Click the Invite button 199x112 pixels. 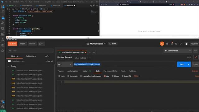(113, 44)
